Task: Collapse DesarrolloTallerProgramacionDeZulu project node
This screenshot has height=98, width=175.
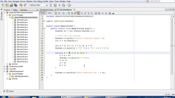Action: [5, 13]
